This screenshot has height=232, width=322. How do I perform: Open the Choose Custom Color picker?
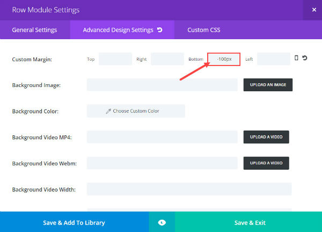tap(136, 111)
